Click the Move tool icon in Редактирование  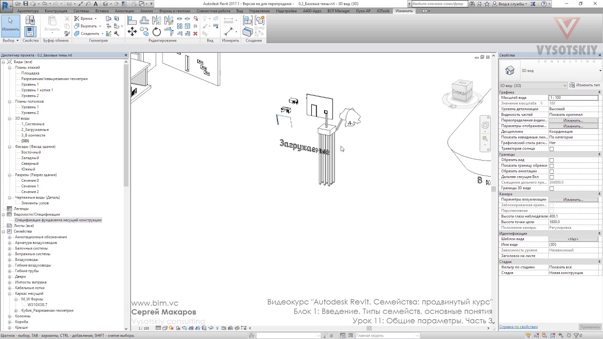(x=132, y=32)
